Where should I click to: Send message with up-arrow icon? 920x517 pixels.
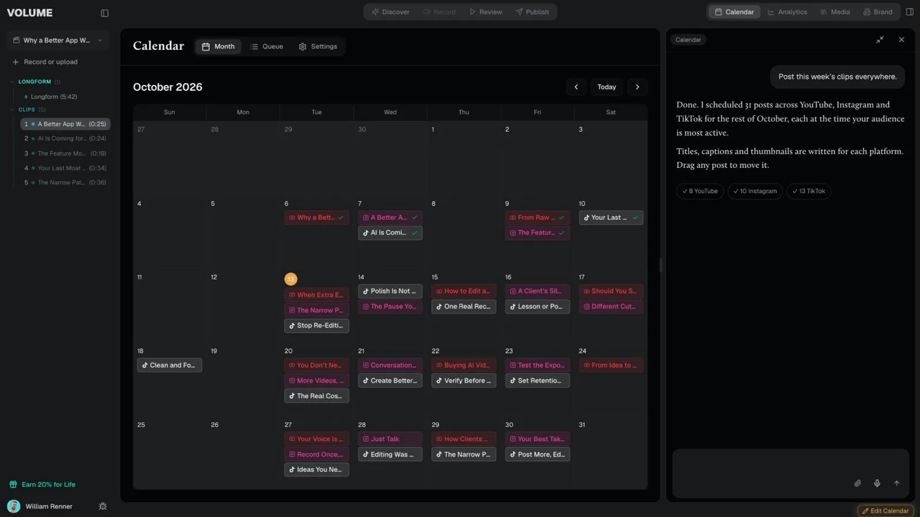896,483
